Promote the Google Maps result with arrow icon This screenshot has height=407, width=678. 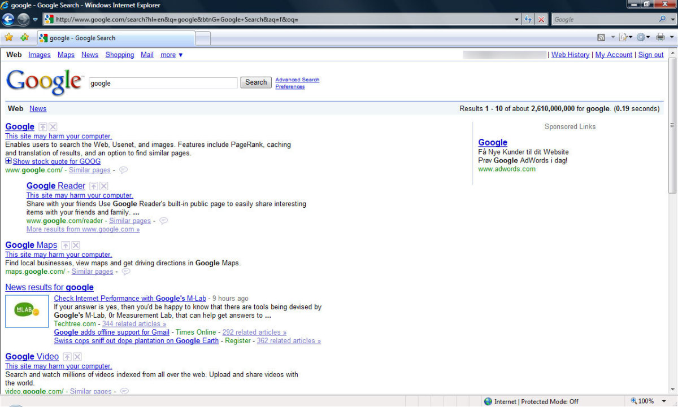pyautogui.click(x=66, y=246)
